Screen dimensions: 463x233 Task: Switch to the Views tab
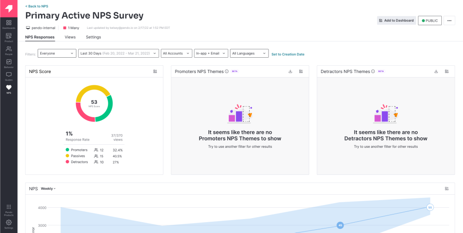point(70,37)
